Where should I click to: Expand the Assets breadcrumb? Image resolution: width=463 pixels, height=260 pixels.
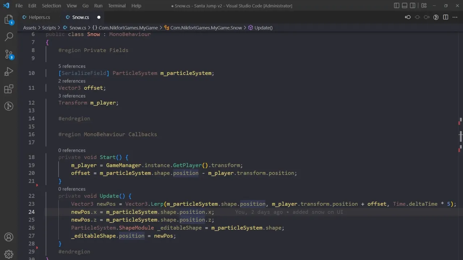click(30, 27)
